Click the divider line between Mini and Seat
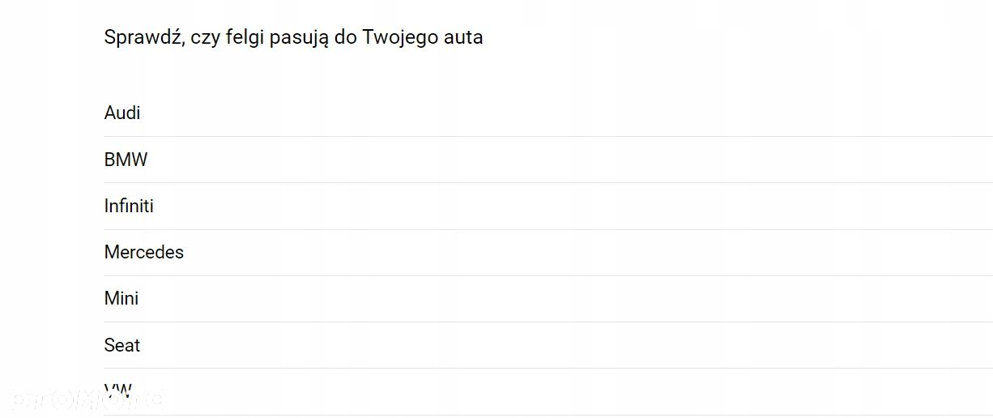 (x=548, y=322)
